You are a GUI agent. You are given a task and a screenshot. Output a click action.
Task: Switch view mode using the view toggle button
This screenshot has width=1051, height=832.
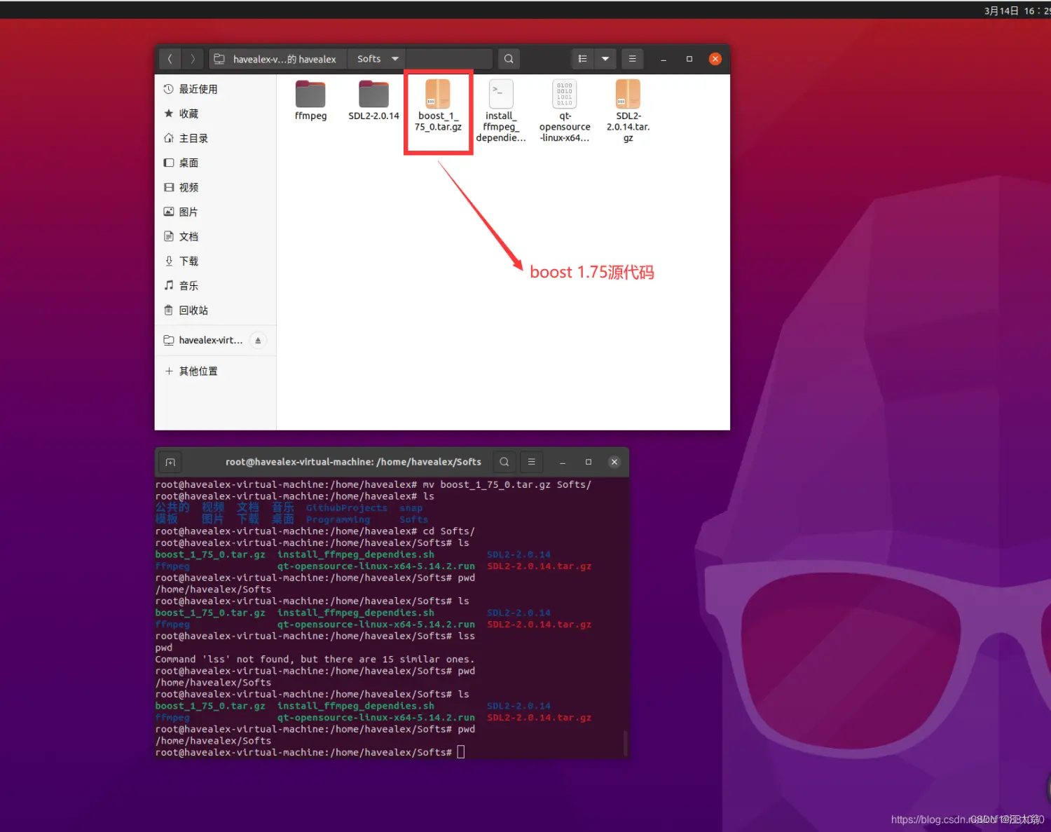click(x=582, y=58)
